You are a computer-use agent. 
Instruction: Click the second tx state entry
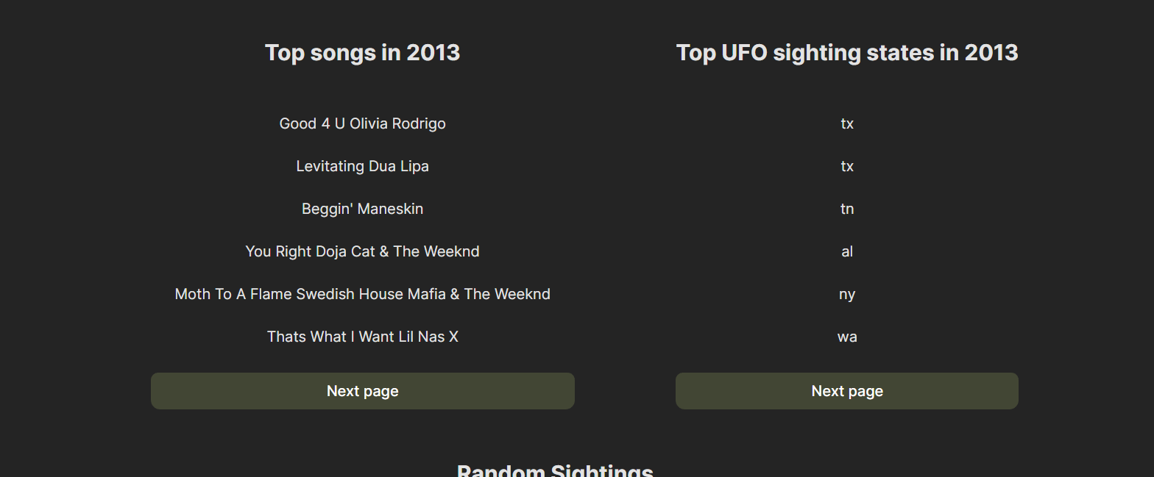[x=846, y=166]
